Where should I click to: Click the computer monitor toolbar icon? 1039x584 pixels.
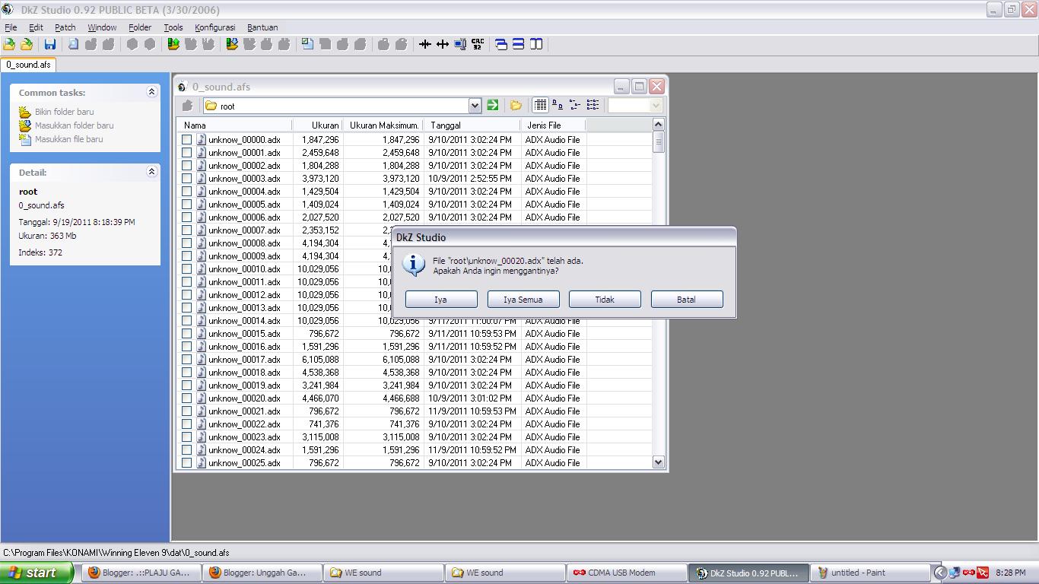460,44
